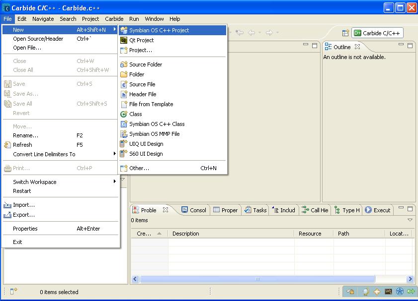Click Restart in the File menu
The height and width of the screenshot is (301, 418).
tap(60, 191)
